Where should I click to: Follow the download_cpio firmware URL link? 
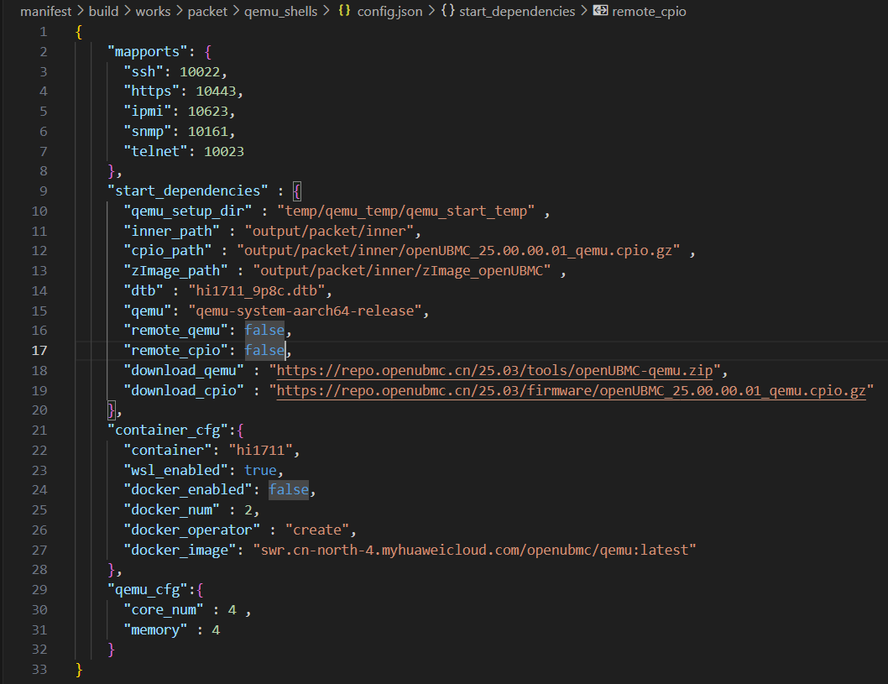(571, 391)
